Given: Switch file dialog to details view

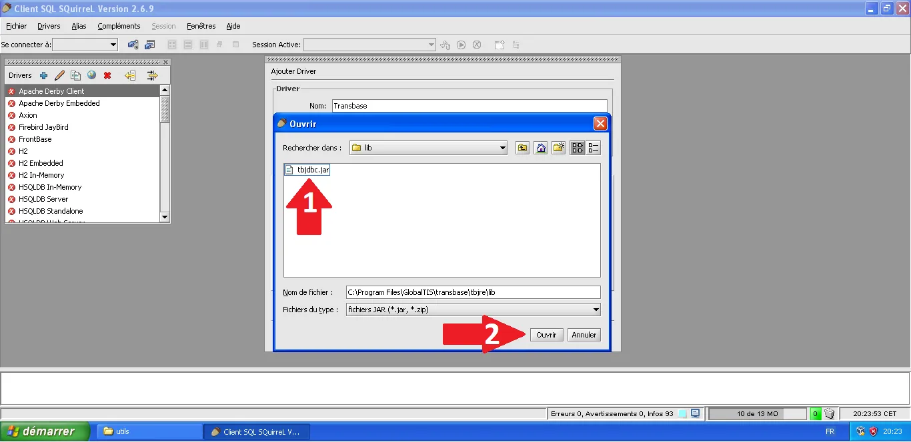Looking at the screenshot, I should pos(594,148).
